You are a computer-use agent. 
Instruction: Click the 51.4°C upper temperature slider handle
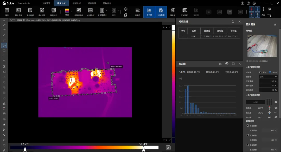(144, 149)
